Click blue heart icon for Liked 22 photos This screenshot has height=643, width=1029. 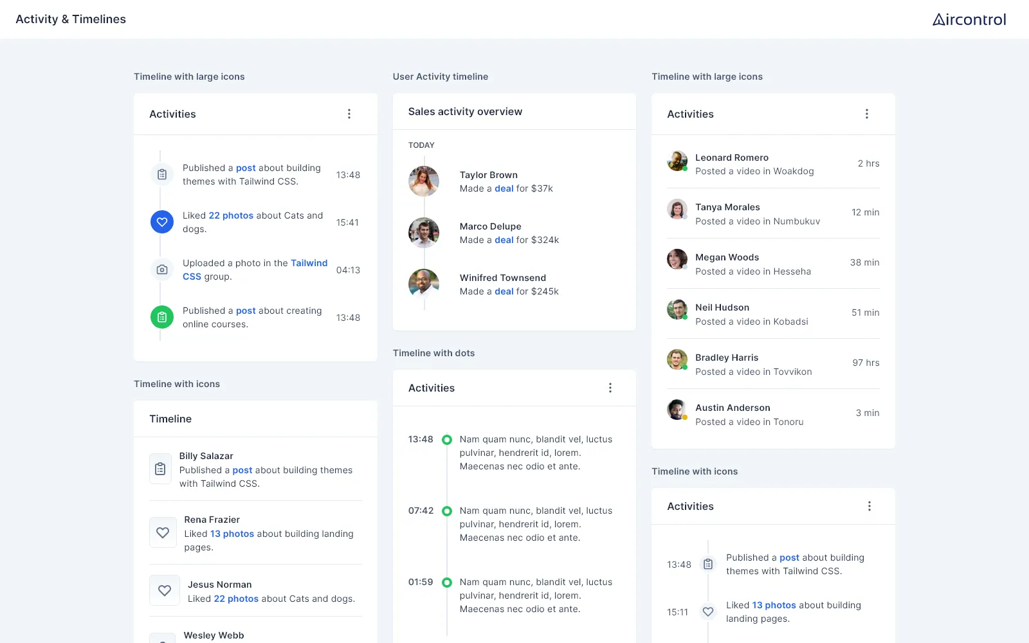click(162, 222)
